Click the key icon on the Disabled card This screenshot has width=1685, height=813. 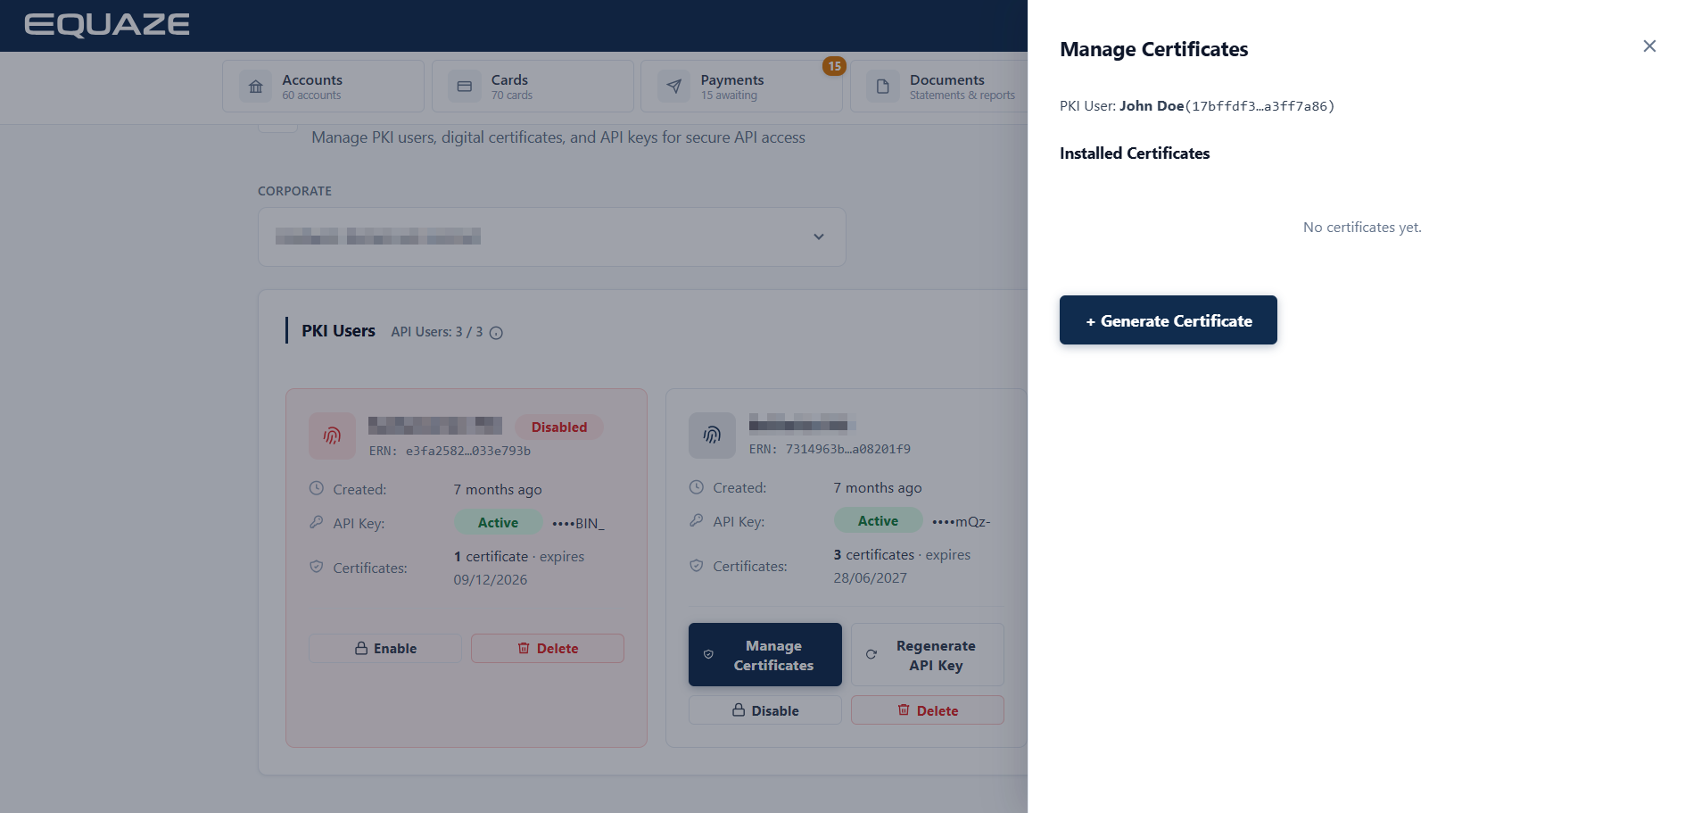(x=317, y=522)
